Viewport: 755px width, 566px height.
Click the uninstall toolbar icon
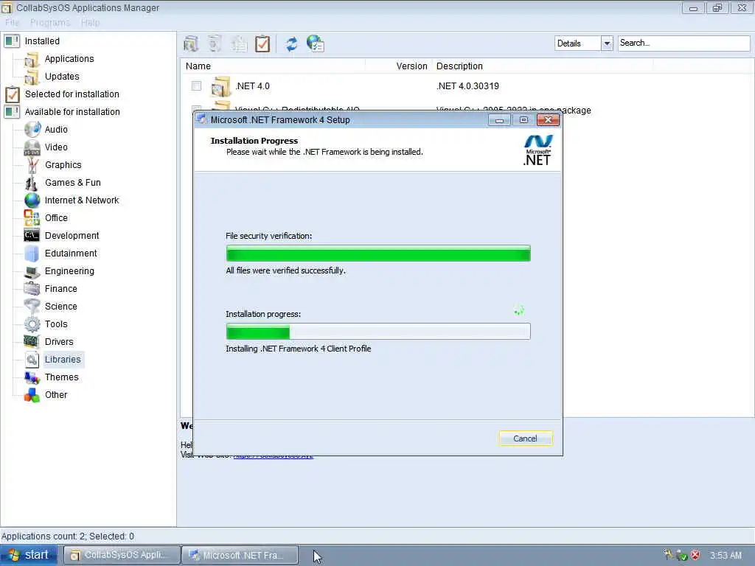pyautogui.click(x=215, y=43)
